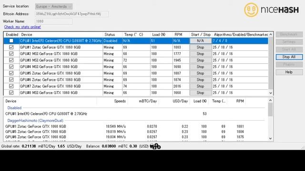Open the Service location dropdown
305x171 pixels.
54,6
